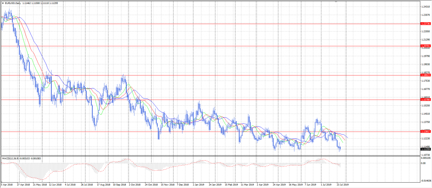Click the 1.19790 price scale value

[426, 56]
